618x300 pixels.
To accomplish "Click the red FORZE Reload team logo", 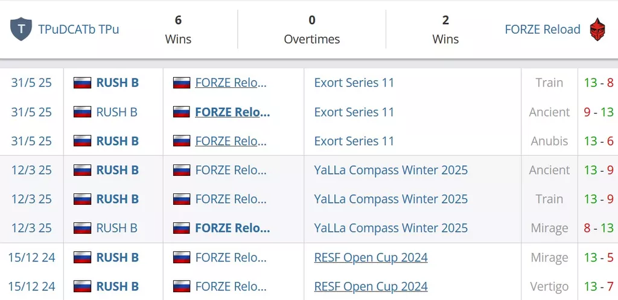I will click(597, 29).
